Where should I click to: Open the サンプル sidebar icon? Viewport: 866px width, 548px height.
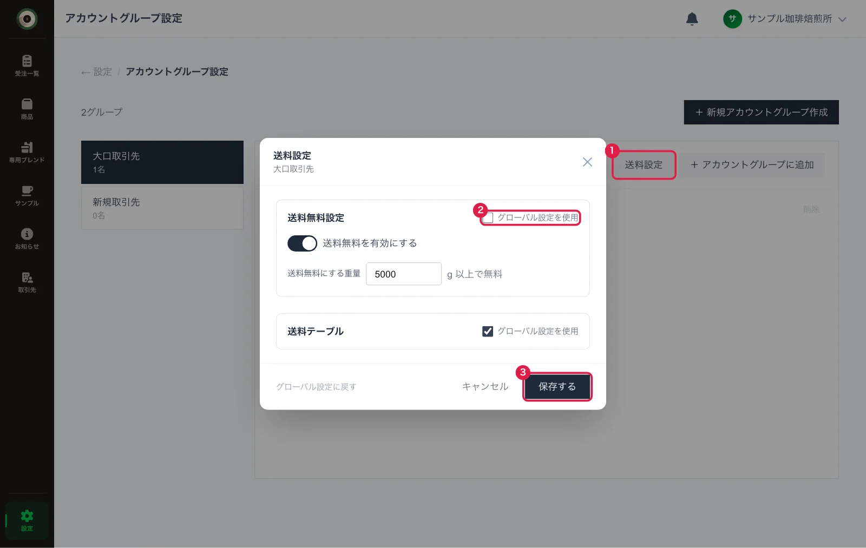pos(27,195)
